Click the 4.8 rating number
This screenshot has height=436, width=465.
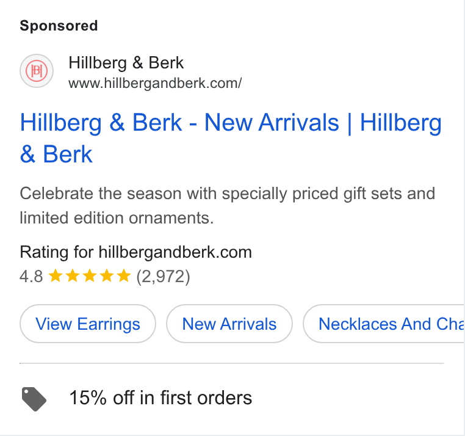(x=31, y=277)
